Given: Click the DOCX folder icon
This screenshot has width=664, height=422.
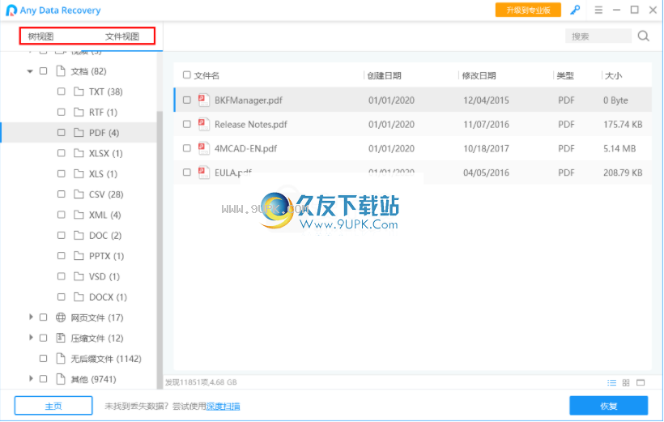Looking at the screenshot, I should [79, 296].
